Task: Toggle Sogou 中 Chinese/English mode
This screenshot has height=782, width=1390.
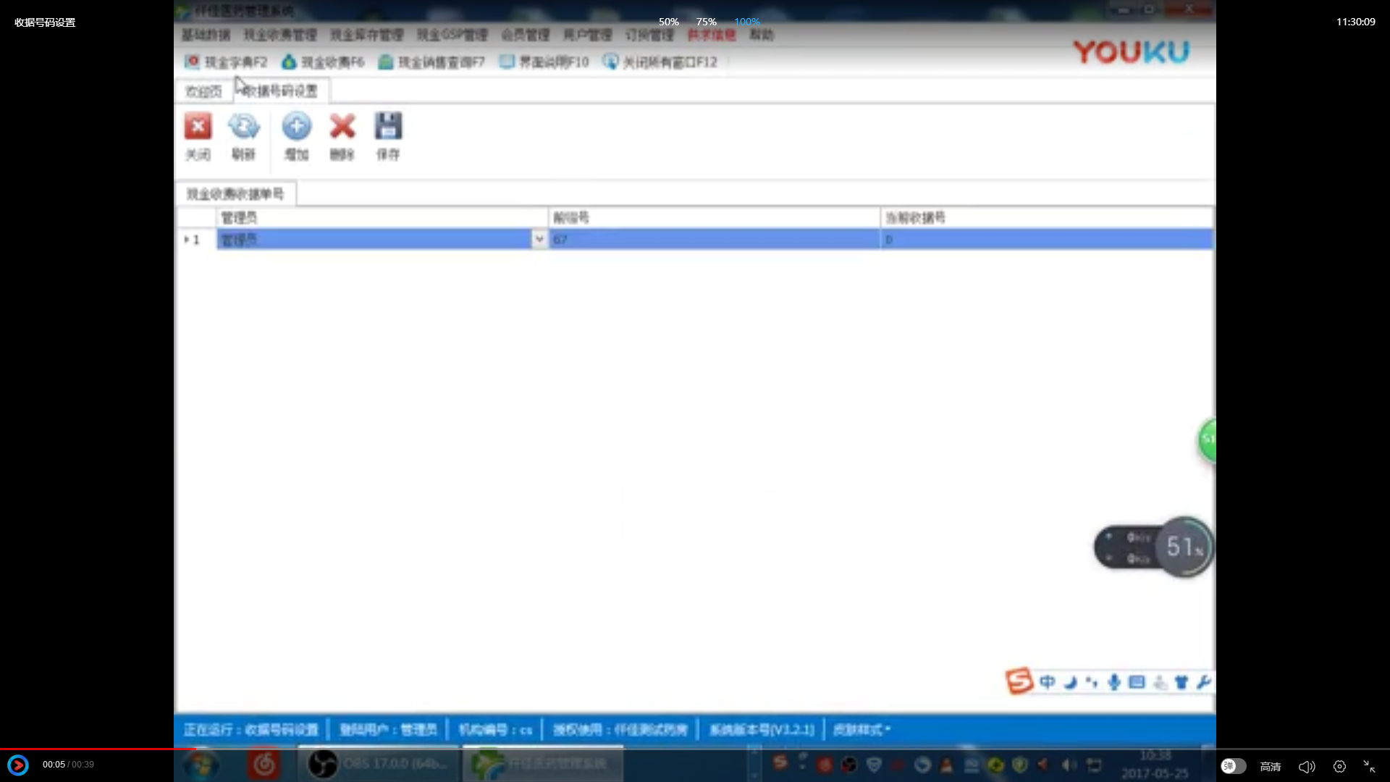Action: point(1047,682)
